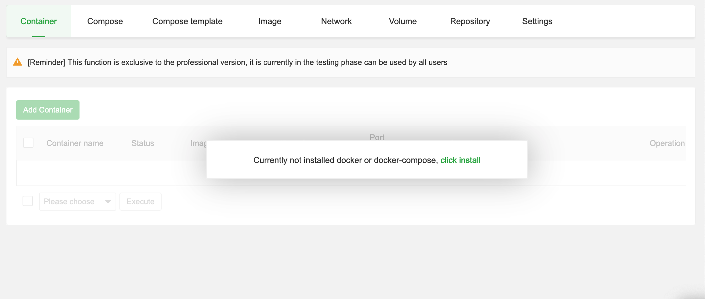The image size is (705, 299).
Task: Click the dropdown arrow beside Please choose
Action: pyautogui.click(x=108, y=202)
